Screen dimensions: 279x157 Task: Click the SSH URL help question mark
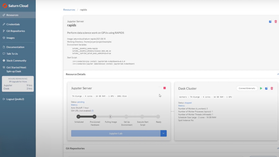[93, 111]
